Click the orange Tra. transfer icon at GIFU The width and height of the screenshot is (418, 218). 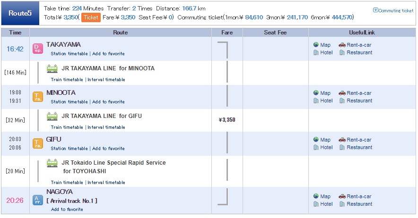(38, 143)
